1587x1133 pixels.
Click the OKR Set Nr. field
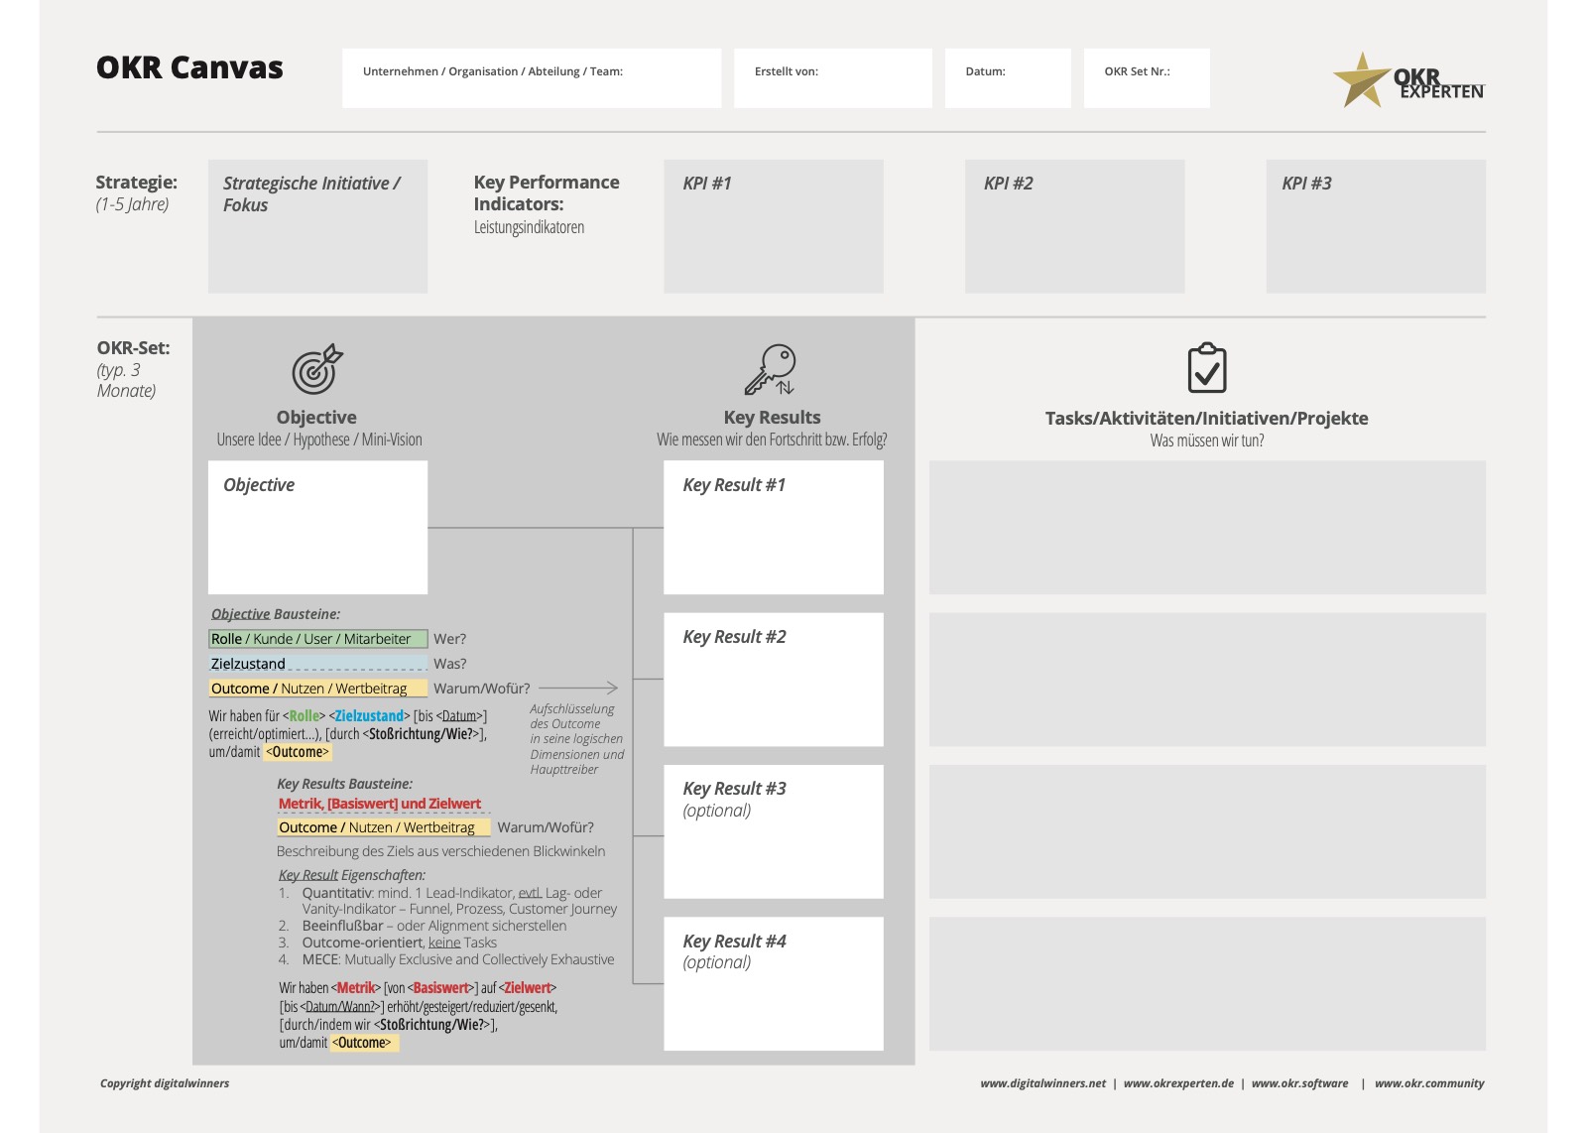point(1147,78)
